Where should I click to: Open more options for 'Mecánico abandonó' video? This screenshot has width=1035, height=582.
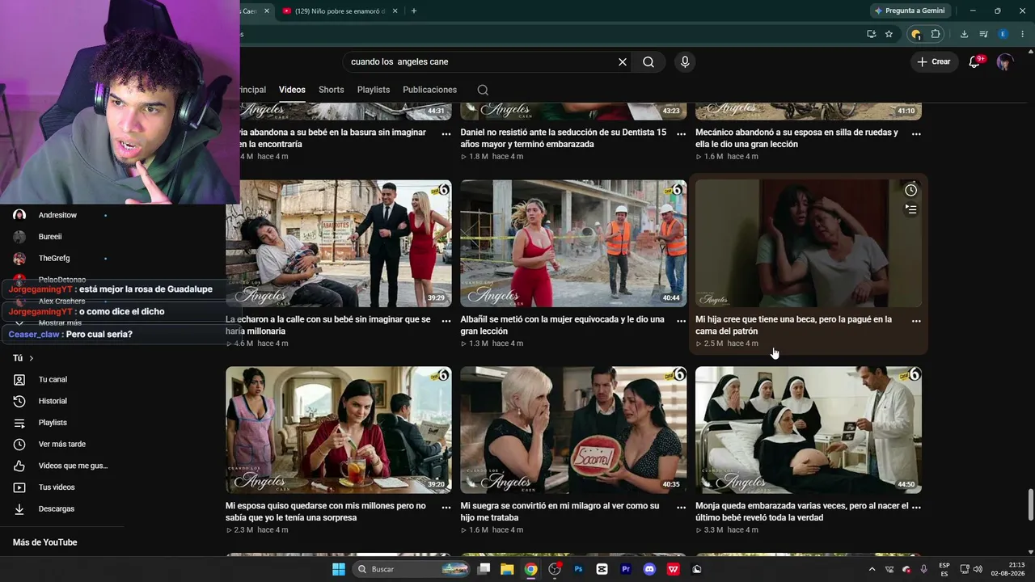pyautogui.click(x=916, y=134)
